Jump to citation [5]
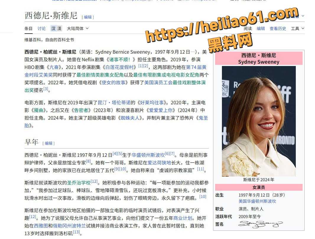 coord(120,154)
